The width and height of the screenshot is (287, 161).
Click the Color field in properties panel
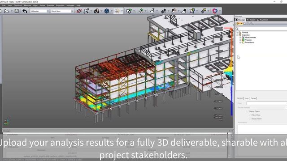tap(266, 103)
